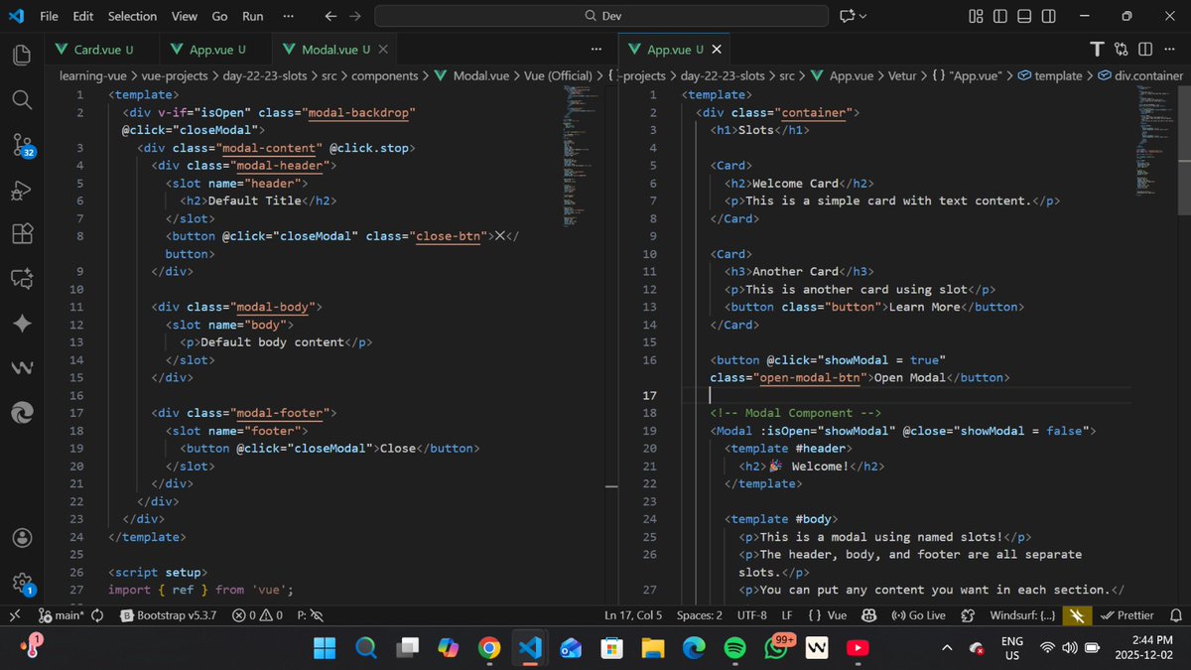This screenshot has width=1191, height=670.
Task: Click the Copilot status icon in status bar
Action: (x=868, y=615)
